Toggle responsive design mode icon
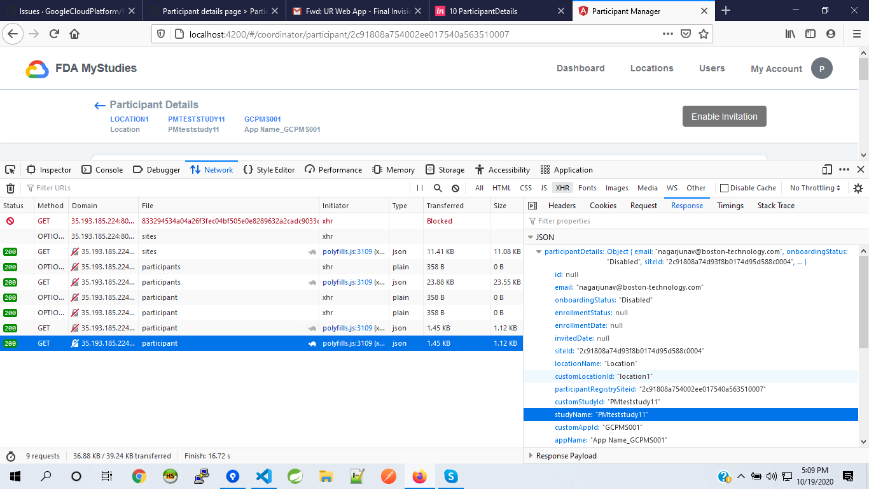The image size is (869, 489). [x=827, y=169]
